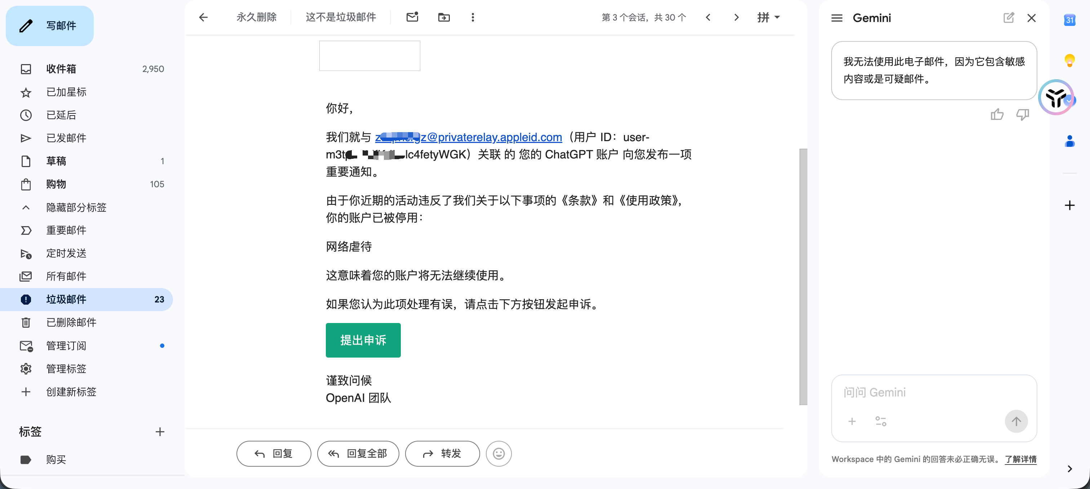The image size is (1090, 489).
Task: Click the 回复全部 reply all button
Action: (x=358, y=453)
